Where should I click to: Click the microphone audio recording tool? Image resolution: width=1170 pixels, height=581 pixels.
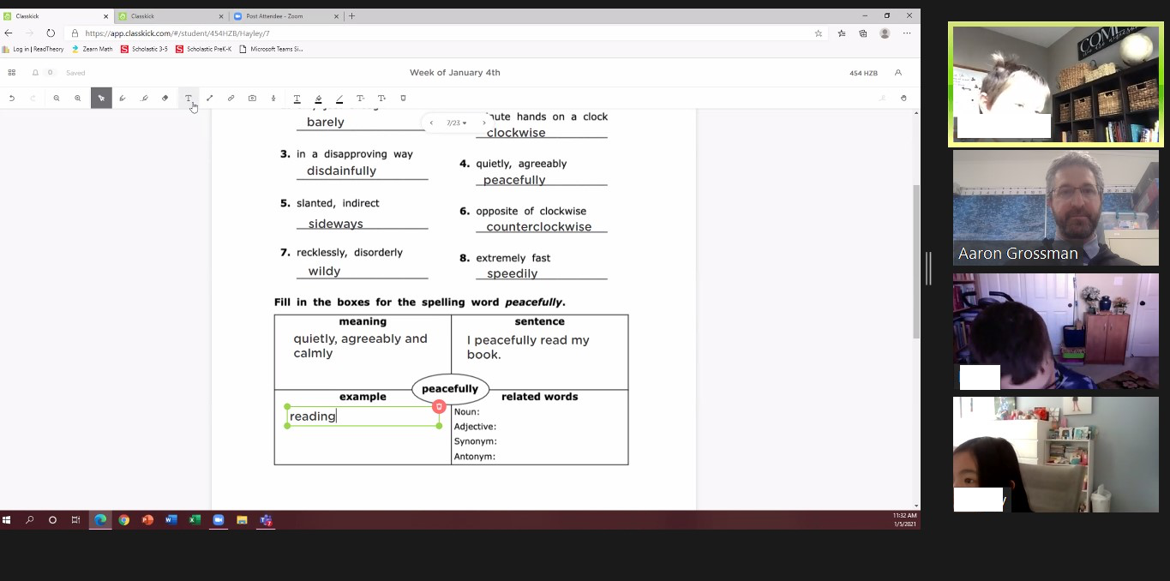click(x=273, y=99)
